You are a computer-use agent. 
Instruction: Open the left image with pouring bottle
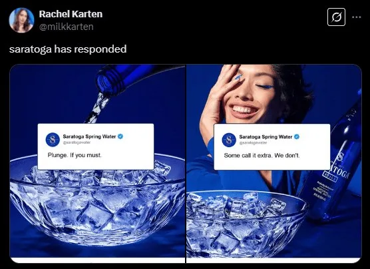(97, 163)
